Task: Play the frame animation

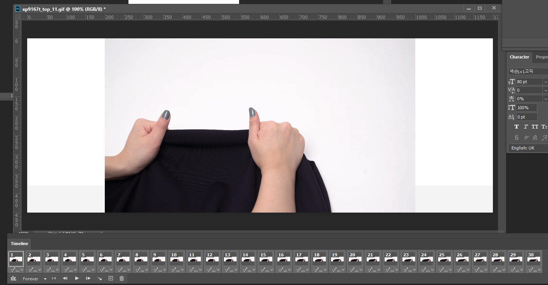Action: [77, 278]
